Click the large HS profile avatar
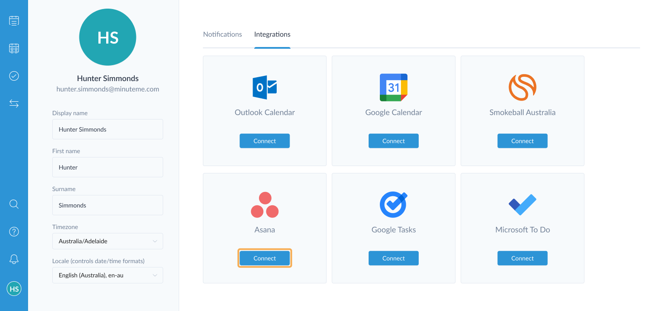This screenshot has width=663, height=311. coord(108,37)
